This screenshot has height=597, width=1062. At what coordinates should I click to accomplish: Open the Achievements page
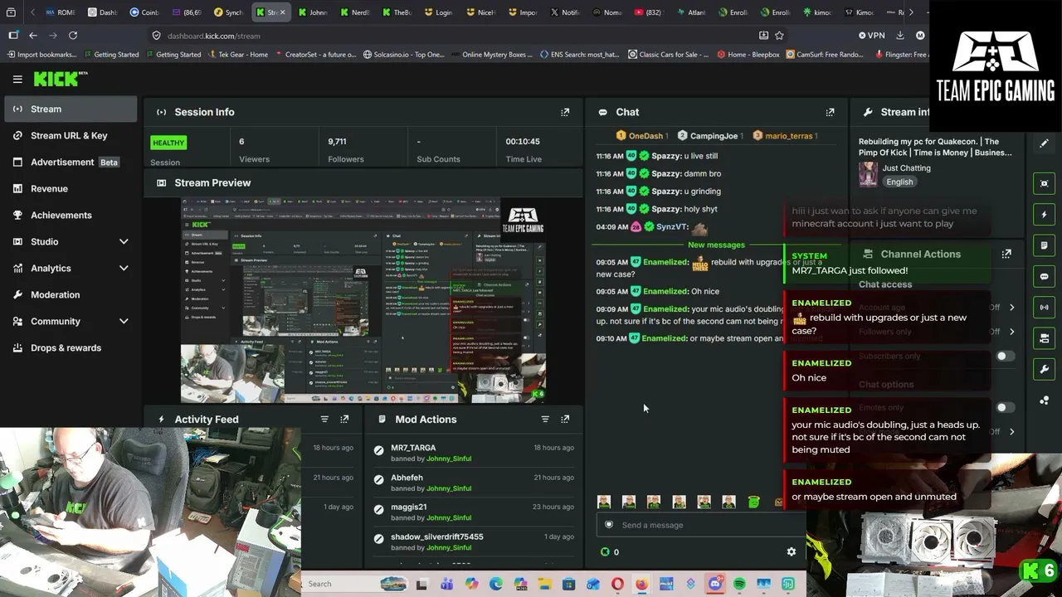point(71,215)
